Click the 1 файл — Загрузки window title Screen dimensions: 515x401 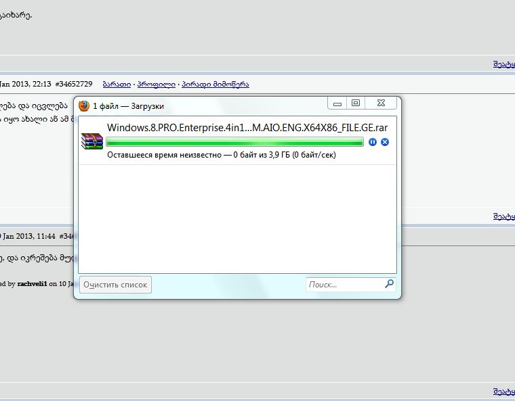[129, 106]
